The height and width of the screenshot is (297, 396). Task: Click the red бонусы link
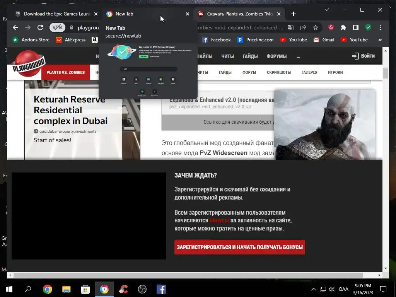pyautogui.click(x=219, y=220)
